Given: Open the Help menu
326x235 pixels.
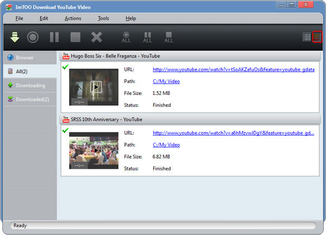Looking at the screenshot, I should coord(130,18).
